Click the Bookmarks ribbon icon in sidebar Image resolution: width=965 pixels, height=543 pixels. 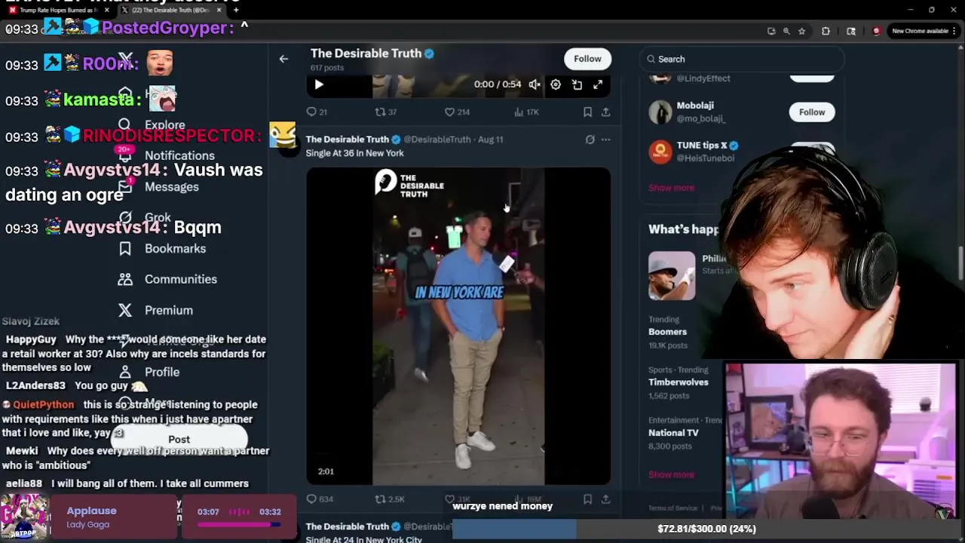125,248
